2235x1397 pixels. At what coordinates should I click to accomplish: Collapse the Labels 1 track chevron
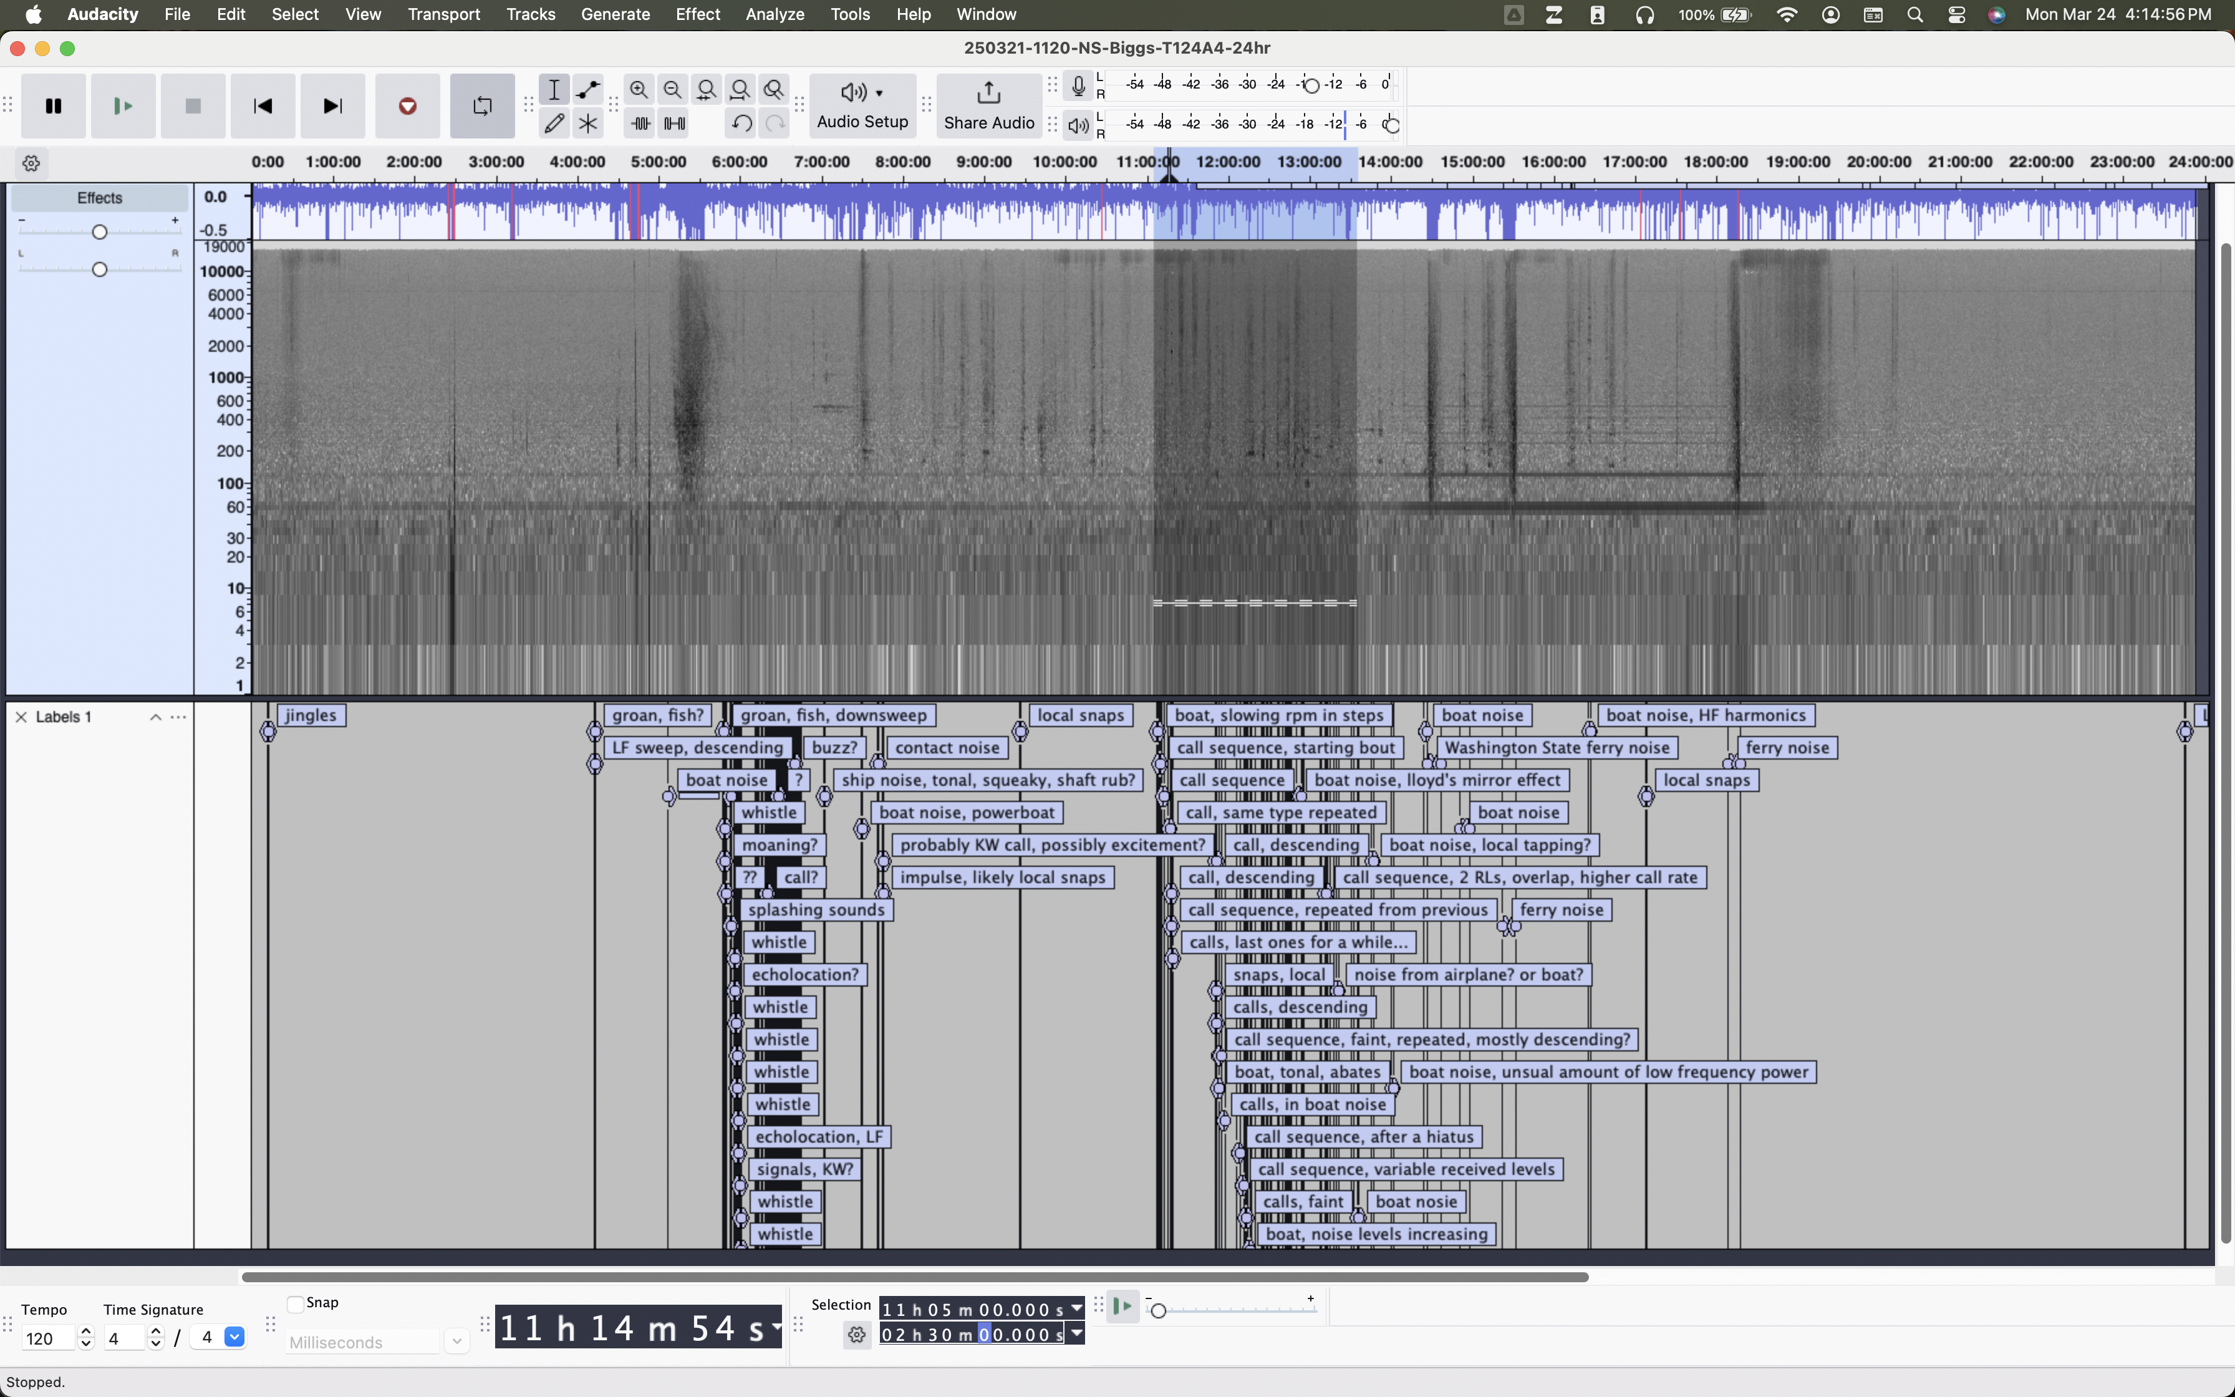click(155, 718)
